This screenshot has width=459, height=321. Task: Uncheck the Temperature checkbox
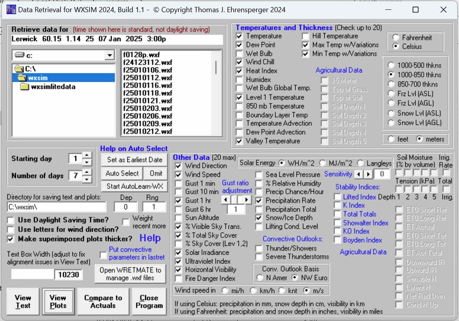click(x=240, y=36)
